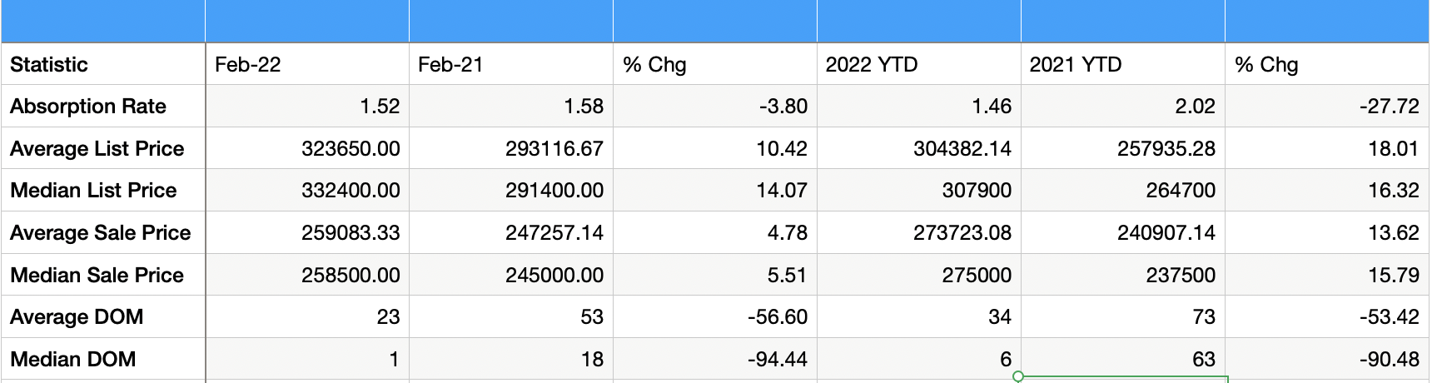
Task: Select the 2021 YTD header cell
Action: click(x=1123, y=64)
